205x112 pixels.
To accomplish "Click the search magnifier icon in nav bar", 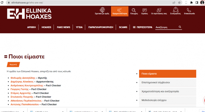I will click(x=180, y=27).
